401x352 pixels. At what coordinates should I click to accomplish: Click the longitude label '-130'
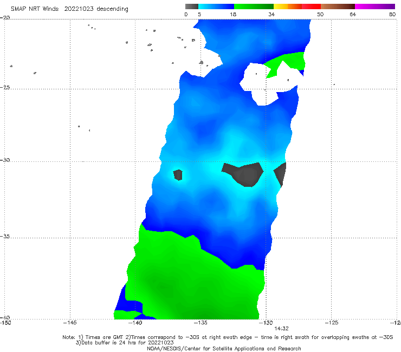point(266,323)
